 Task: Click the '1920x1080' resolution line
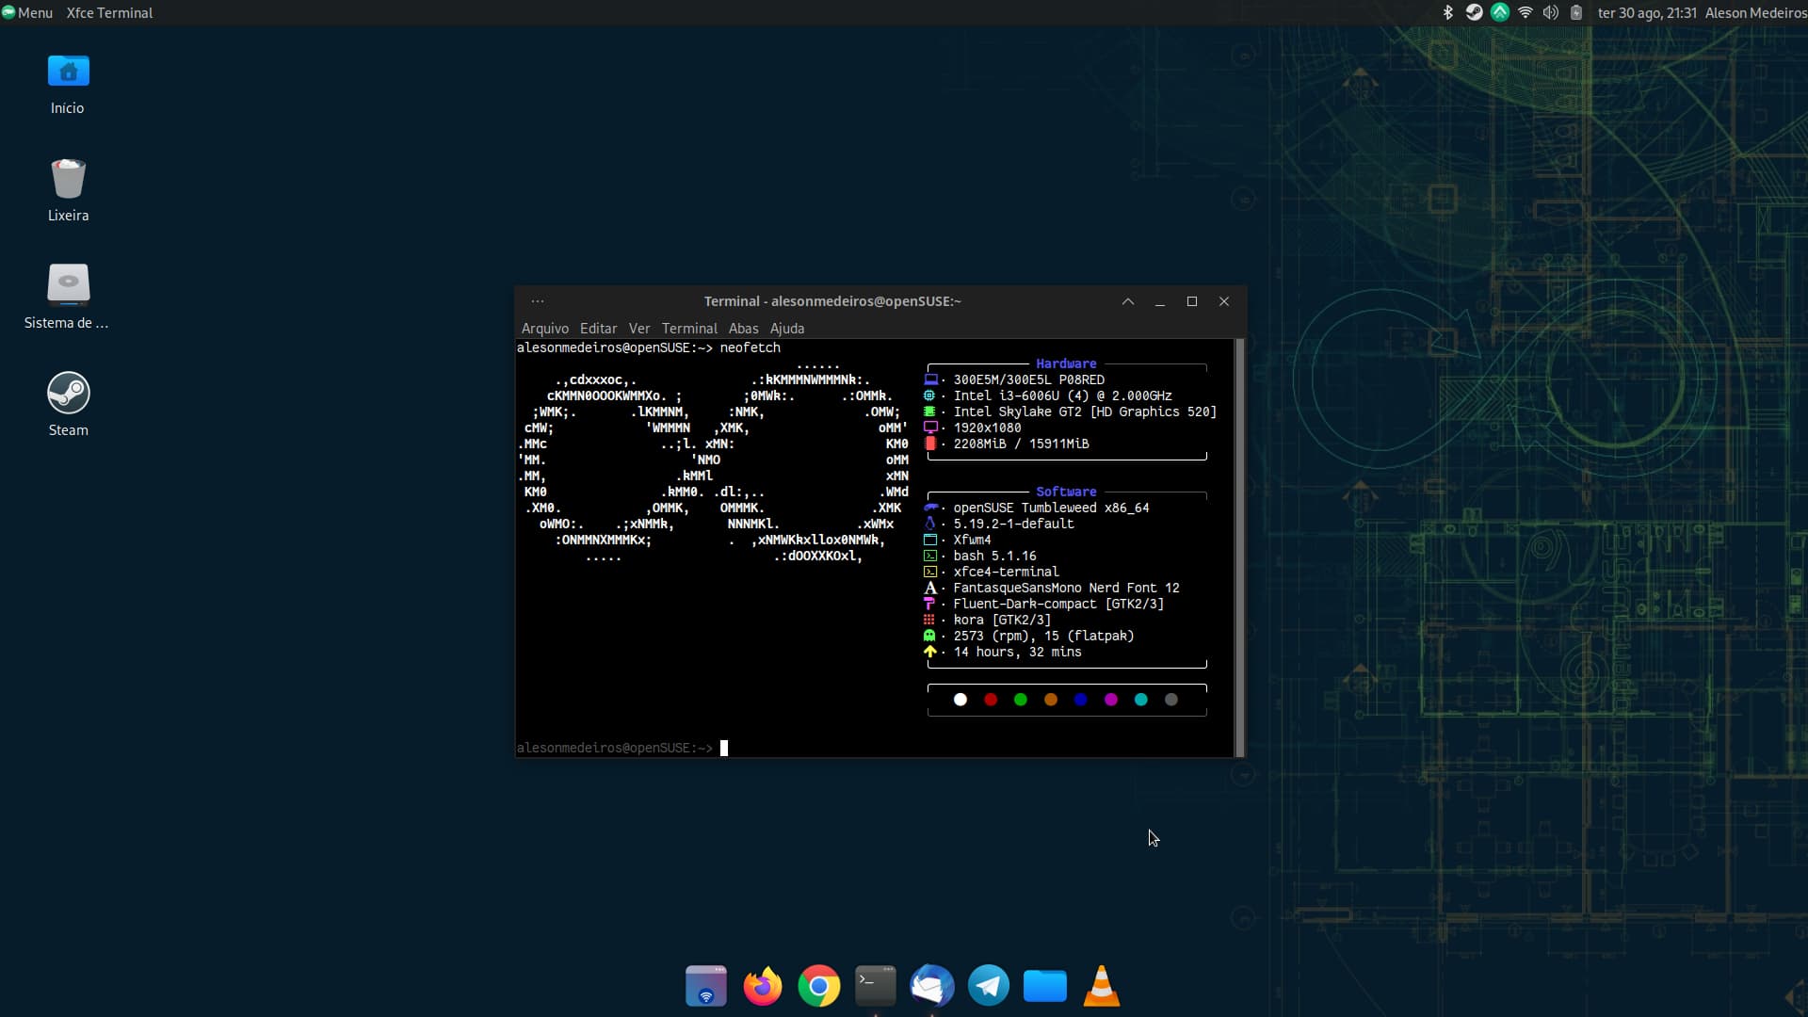[x=987, y=428]
